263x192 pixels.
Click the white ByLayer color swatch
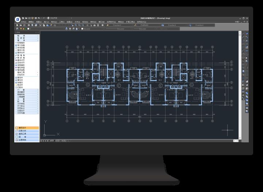point(82,29)
